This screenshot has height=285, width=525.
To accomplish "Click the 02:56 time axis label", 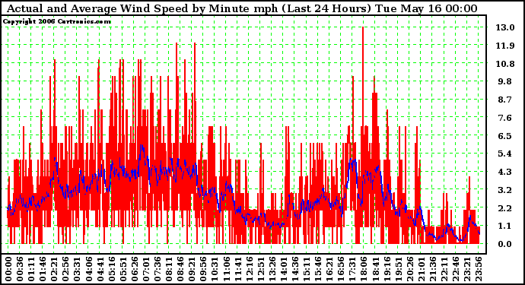I will click(65, 269).
